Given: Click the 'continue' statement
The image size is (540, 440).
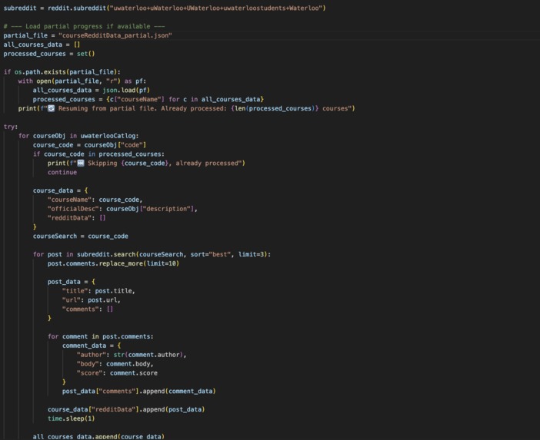Looking at the screenshot, I should click(x=62, y=172).
